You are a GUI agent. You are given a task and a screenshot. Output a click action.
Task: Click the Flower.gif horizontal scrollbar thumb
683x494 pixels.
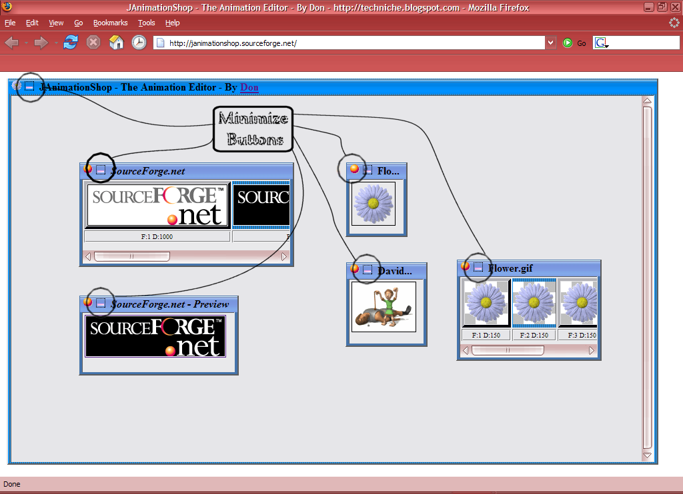pyautogui.click(x=508, y=350)
